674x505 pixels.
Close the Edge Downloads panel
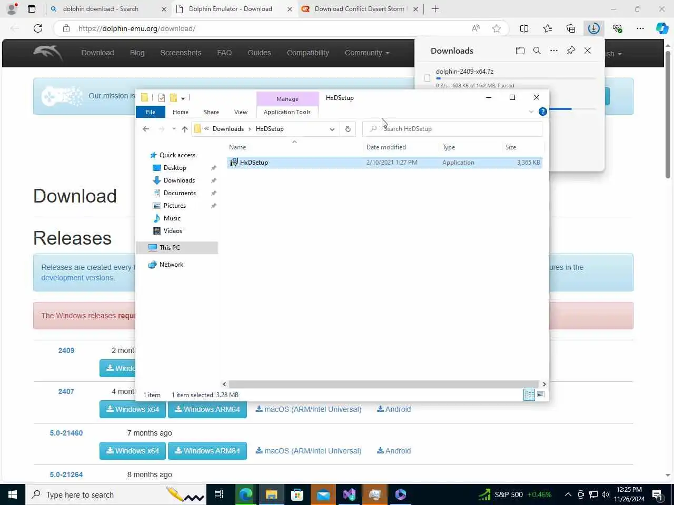click(588, 50)
